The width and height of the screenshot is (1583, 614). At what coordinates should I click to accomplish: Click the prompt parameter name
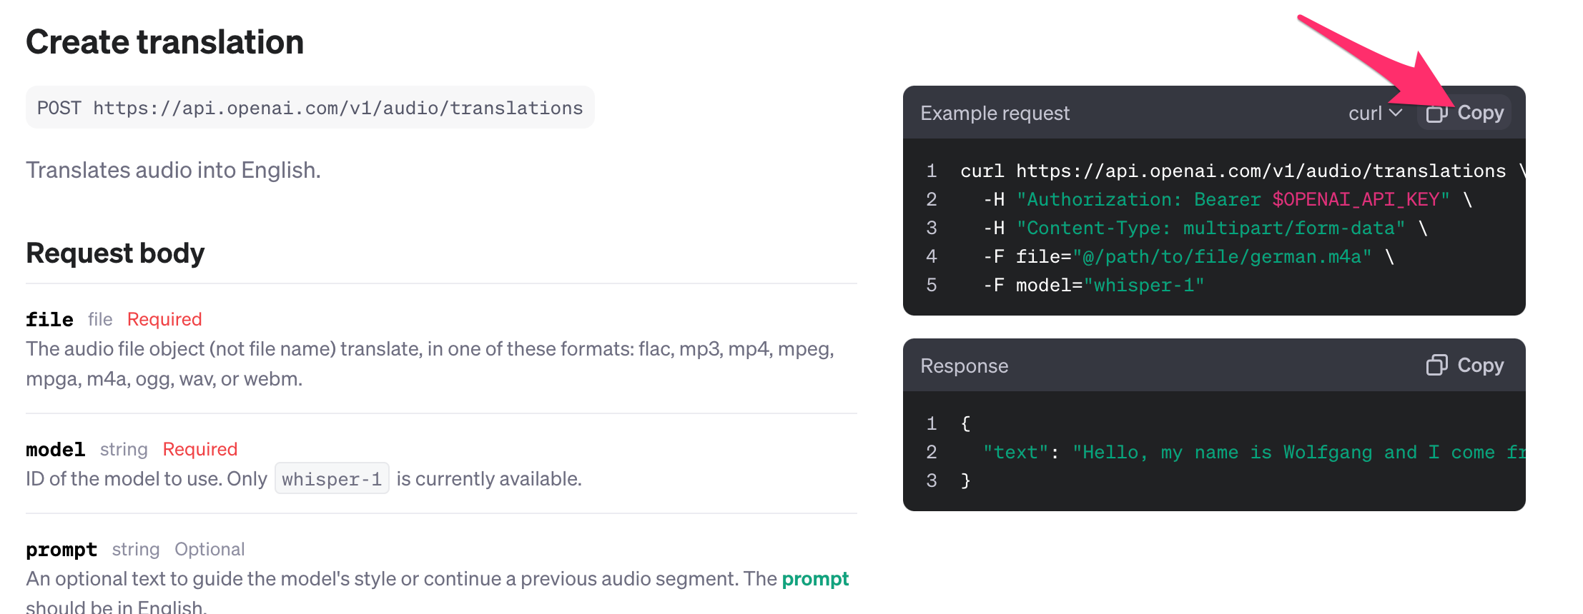61,549
